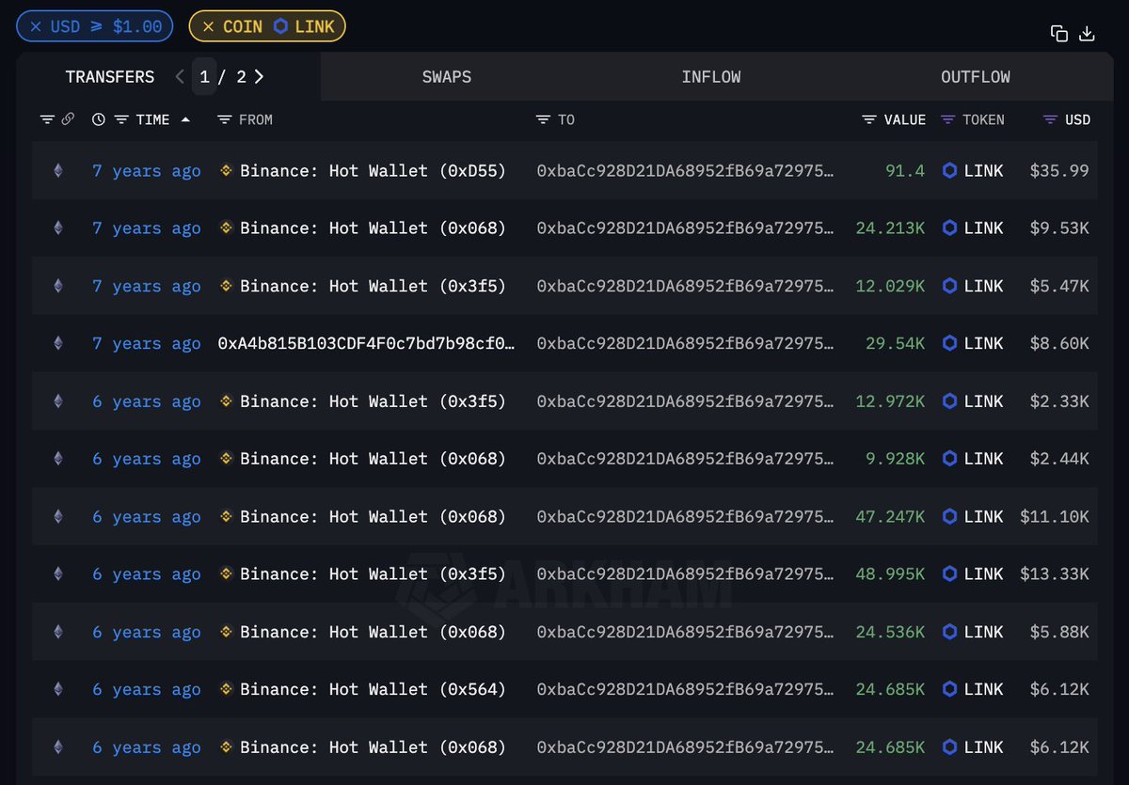Sort by the TIME column

click(153, 119)
